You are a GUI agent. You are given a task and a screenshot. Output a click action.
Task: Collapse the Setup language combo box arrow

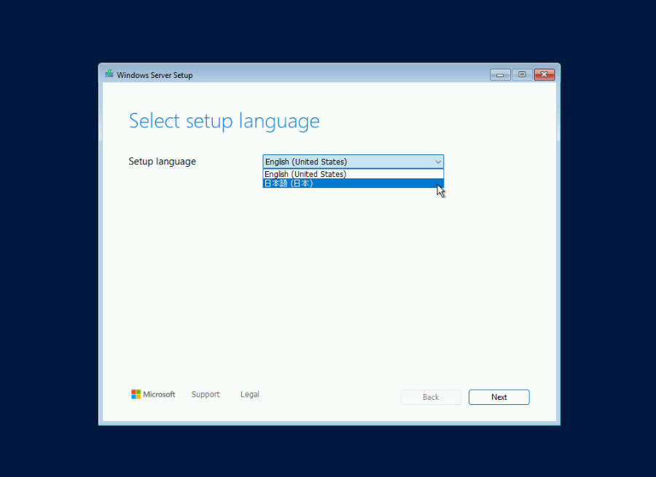click(437, 162)
